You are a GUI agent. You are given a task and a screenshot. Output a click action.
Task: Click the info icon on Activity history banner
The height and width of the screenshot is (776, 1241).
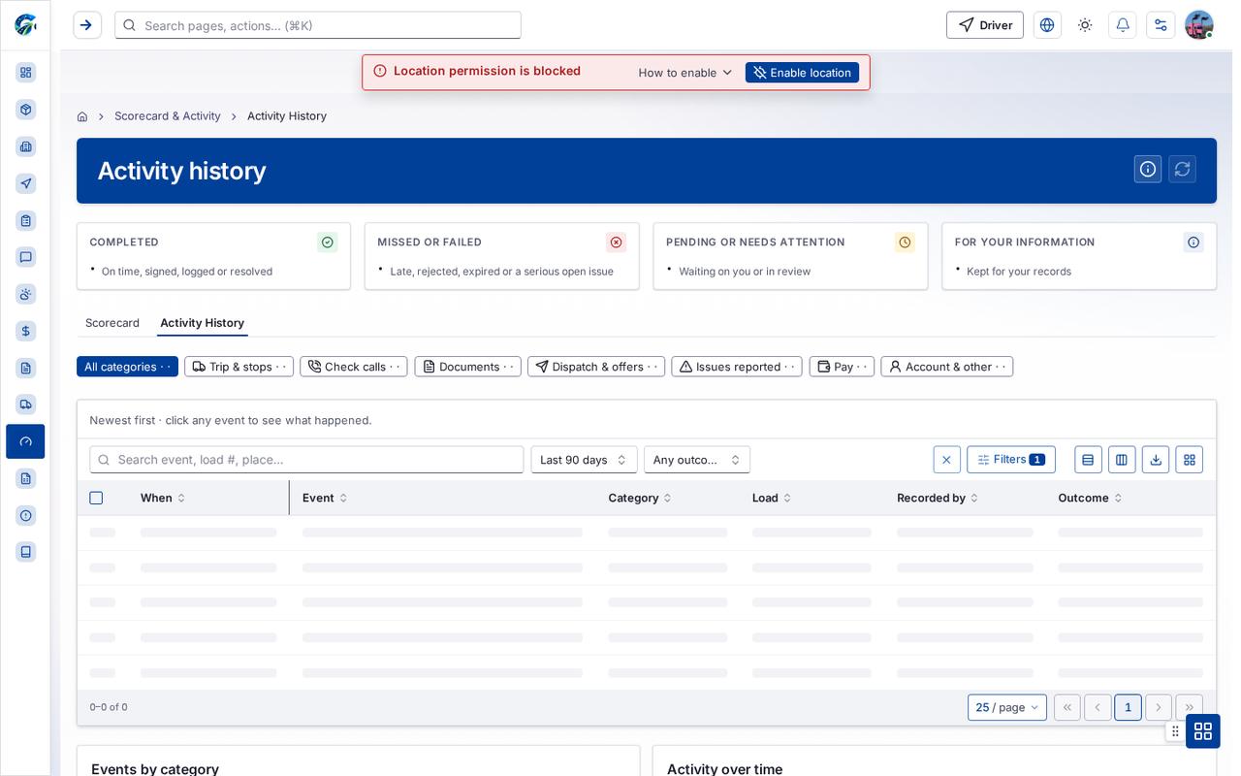coord(1148,169)
